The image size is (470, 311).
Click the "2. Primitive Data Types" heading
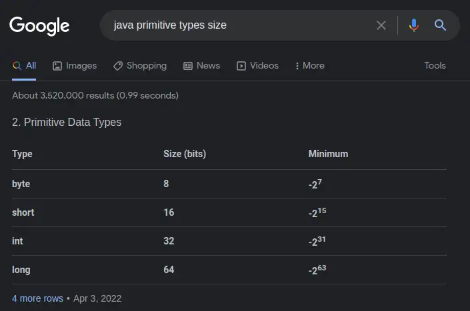67,123
